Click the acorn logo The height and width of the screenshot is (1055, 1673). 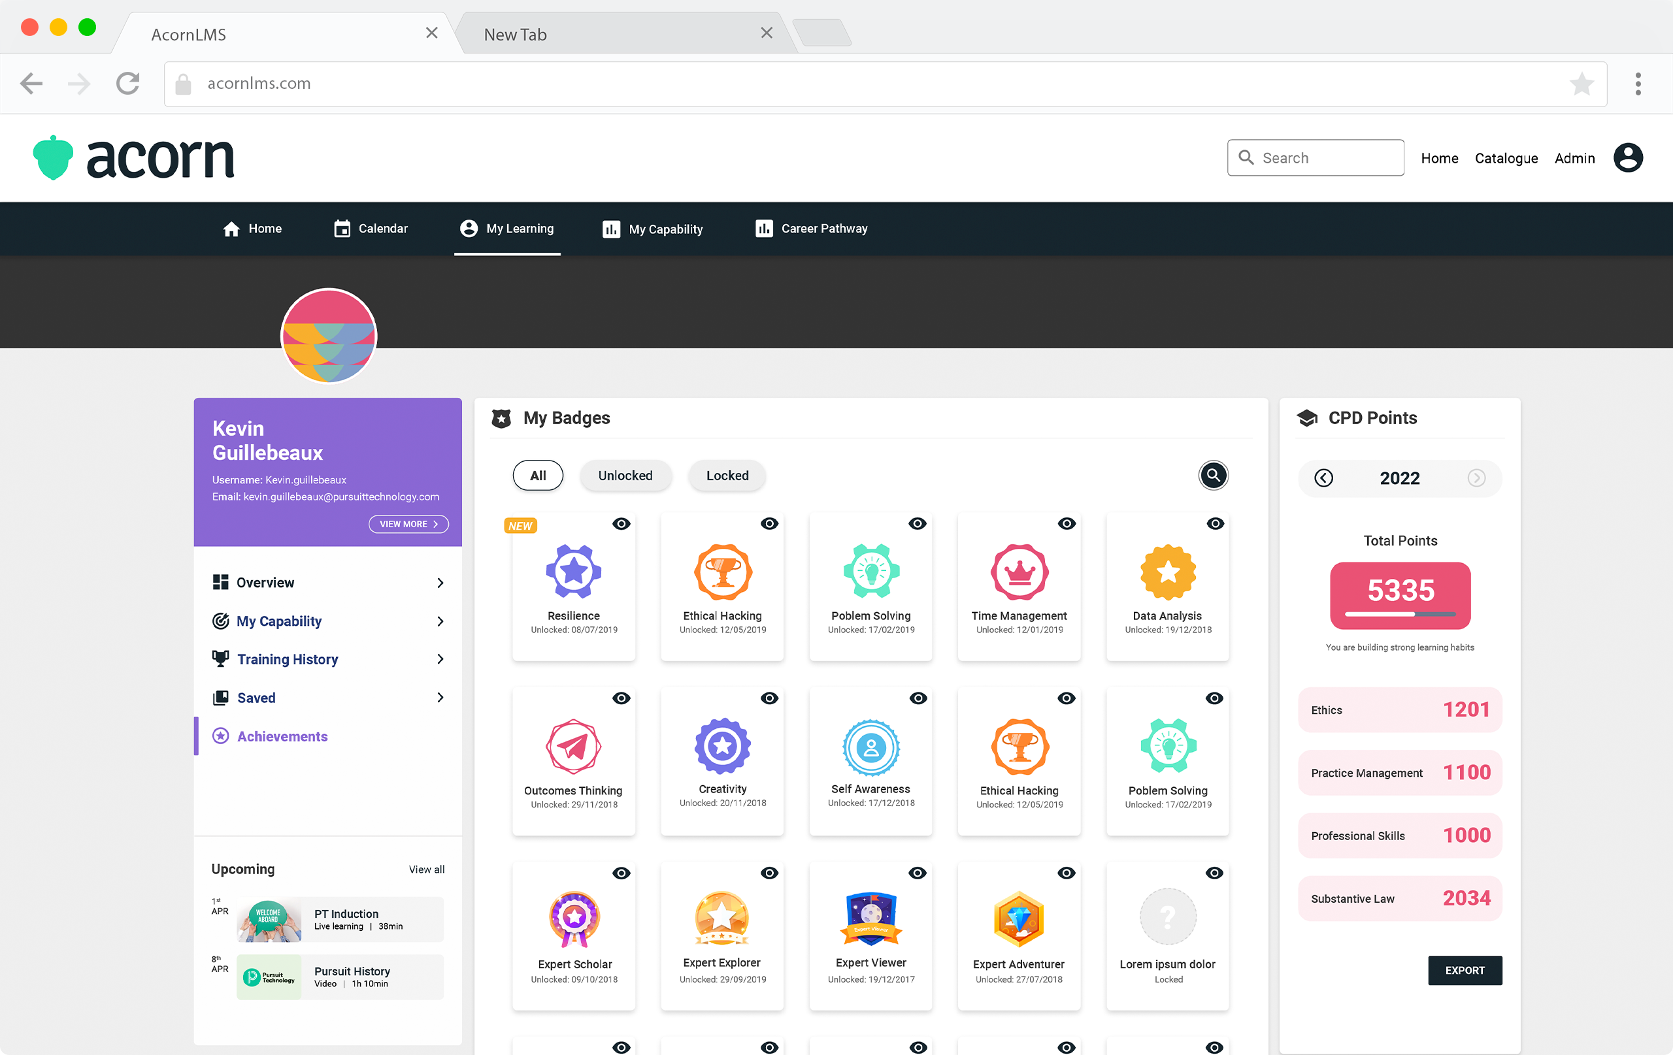pos(133,157)
